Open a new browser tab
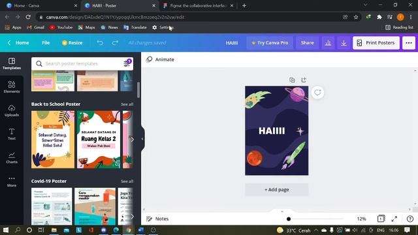 244,5
